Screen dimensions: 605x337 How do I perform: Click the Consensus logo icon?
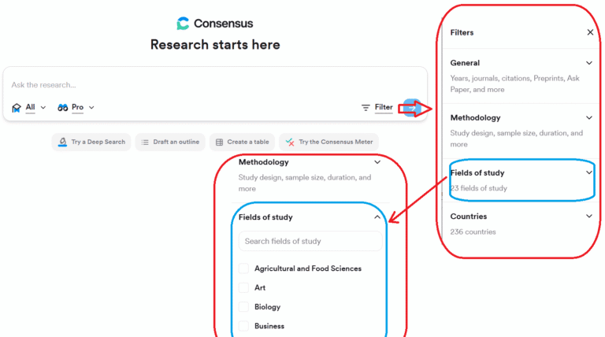tap(183, 23)
